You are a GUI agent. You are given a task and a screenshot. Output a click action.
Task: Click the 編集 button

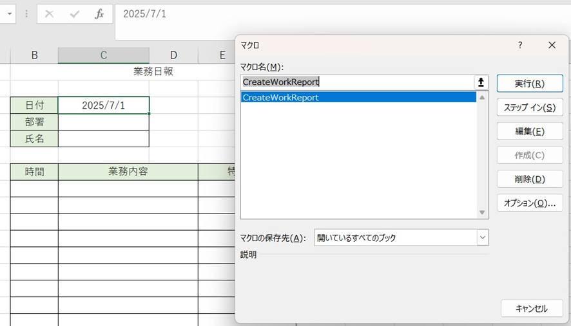530,131
